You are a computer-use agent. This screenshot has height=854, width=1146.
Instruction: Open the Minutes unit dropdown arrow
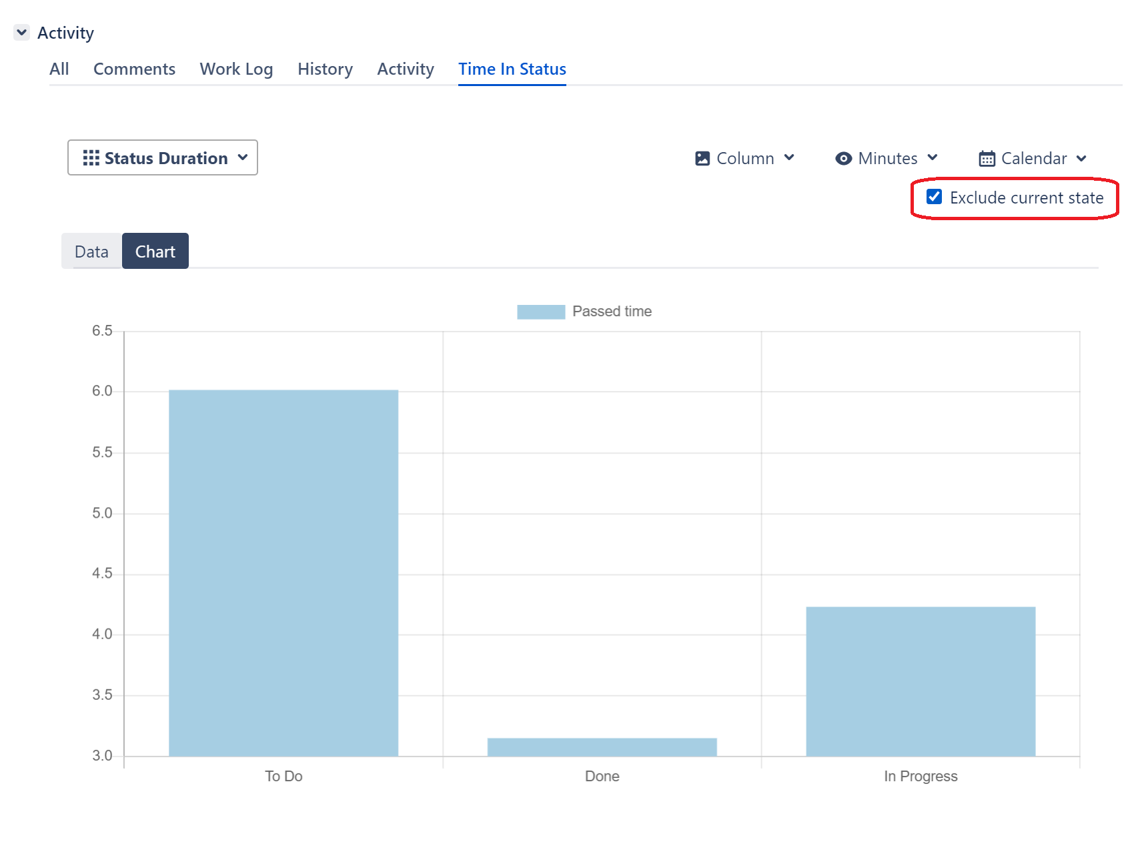[933, 158]
